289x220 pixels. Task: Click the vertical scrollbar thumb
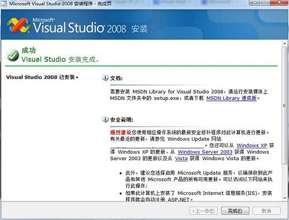point(285,105)
